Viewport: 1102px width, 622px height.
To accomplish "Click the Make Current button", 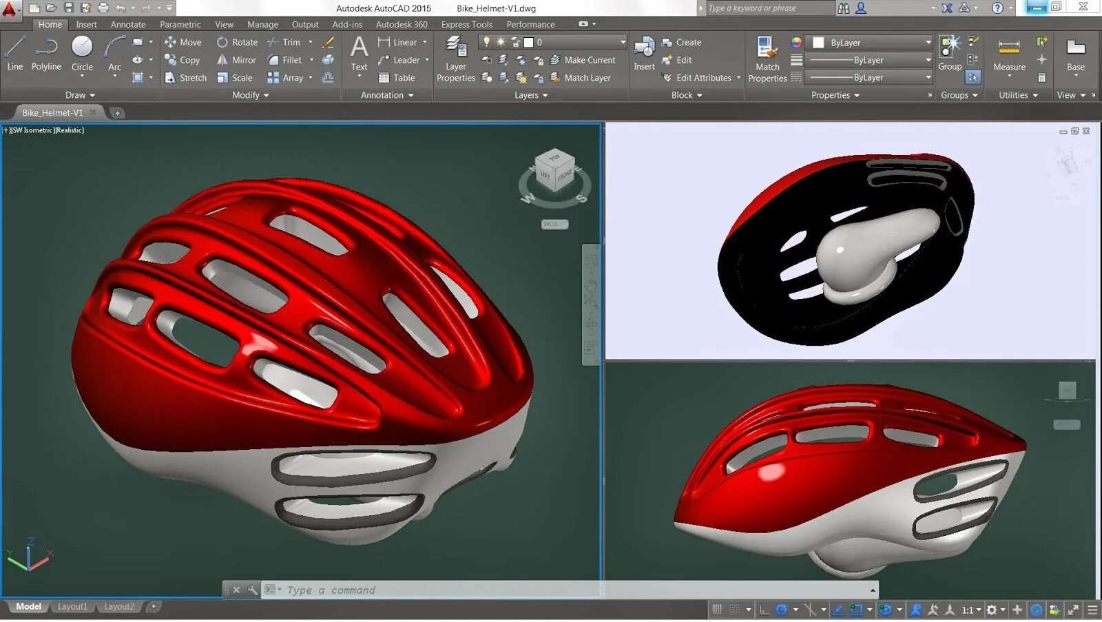I will click(x=590, y=60).
